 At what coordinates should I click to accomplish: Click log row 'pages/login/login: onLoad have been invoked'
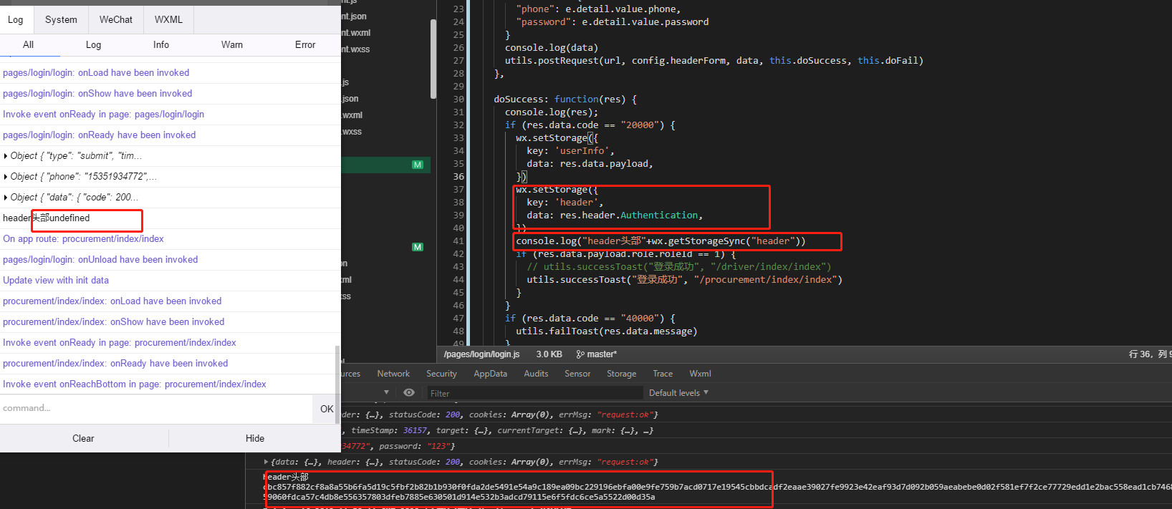[x=170, y=72]
